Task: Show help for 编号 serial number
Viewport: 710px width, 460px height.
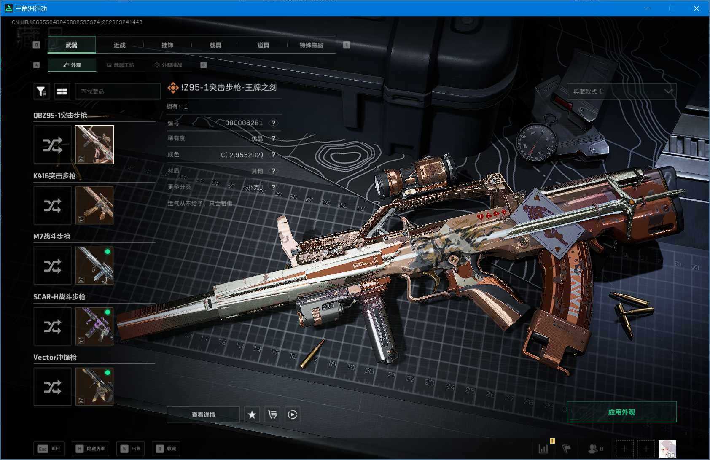Action: click(x=273, y=123)
